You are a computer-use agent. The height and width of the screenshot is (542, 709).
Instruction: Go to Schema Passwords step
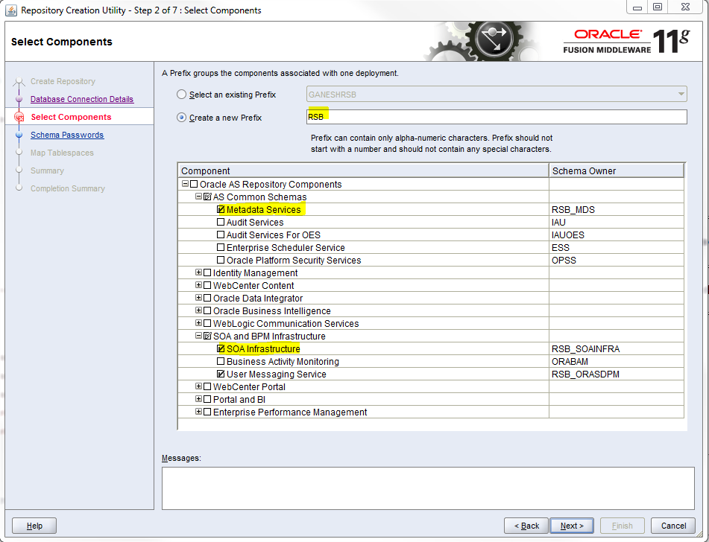pyautogui.click(x=67, y=135)
